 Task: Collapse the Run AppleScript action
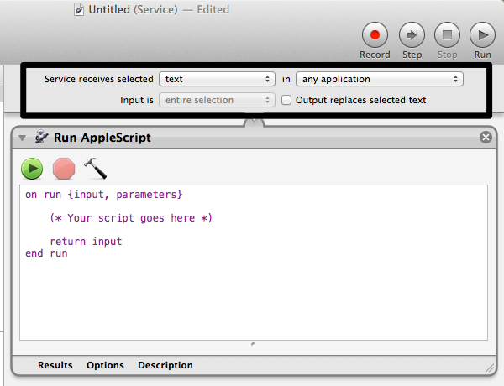(22, 138)
